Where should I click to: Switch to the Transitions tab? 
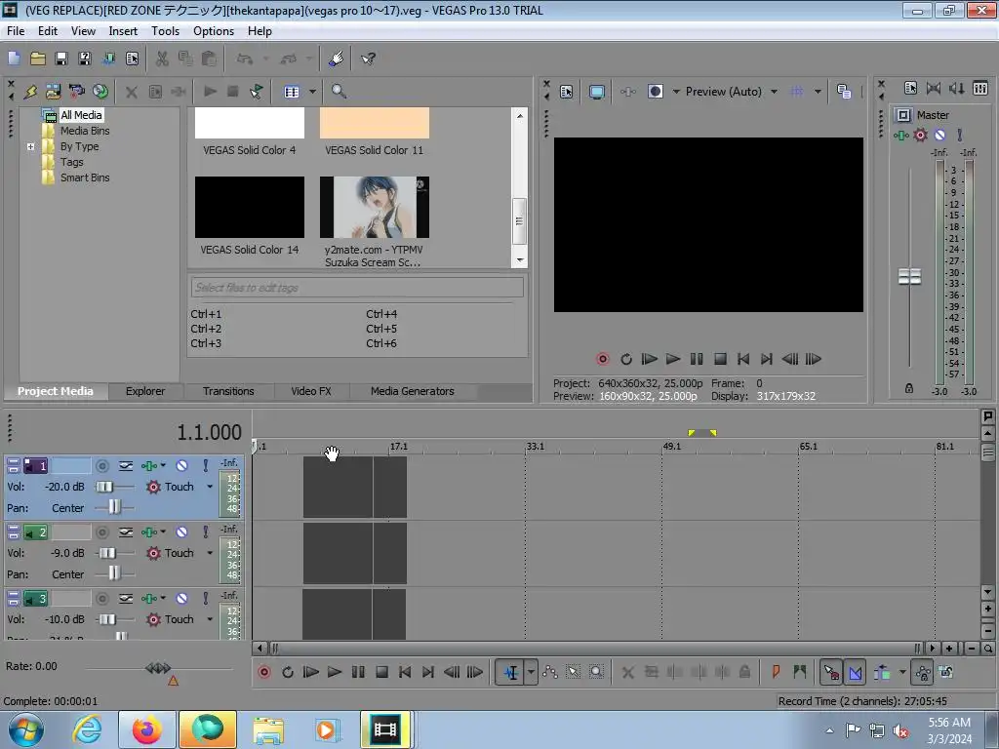pos(228,391)
